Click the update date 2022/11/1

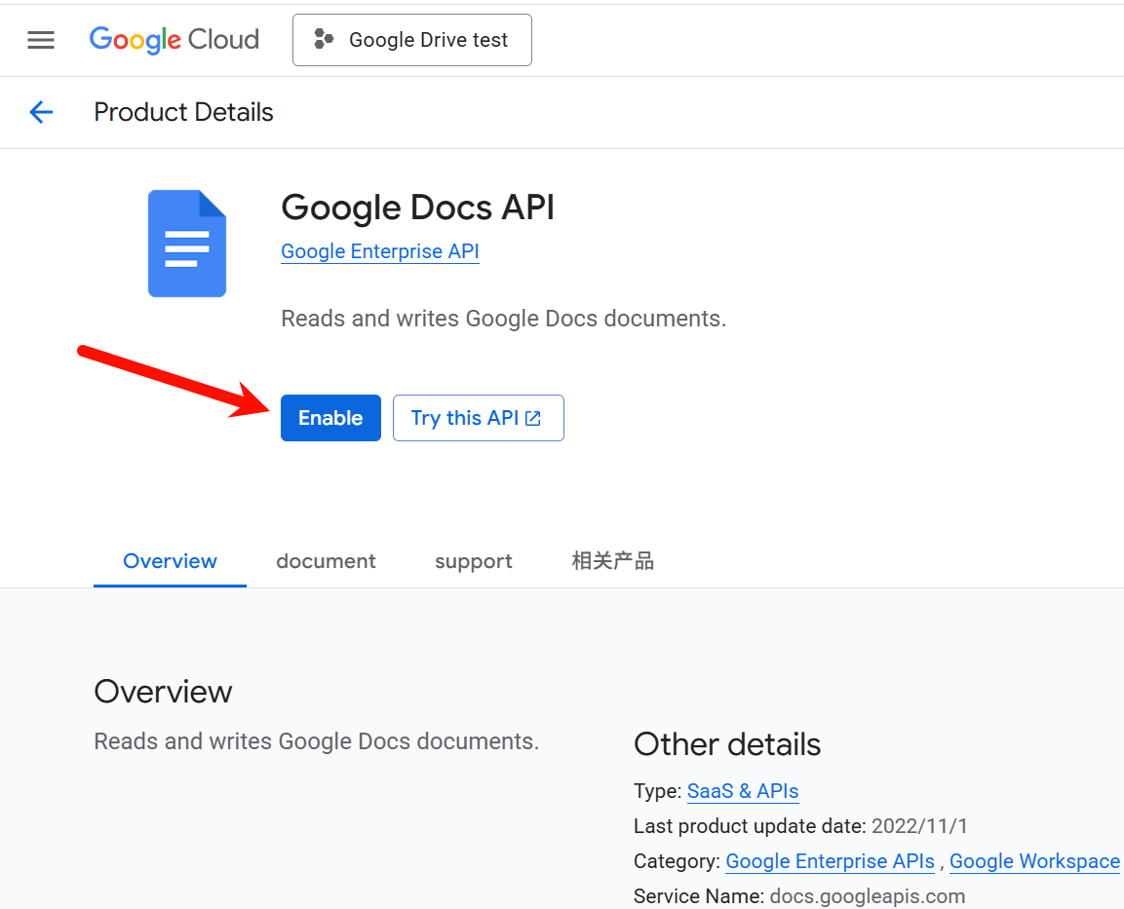point(919,826)
